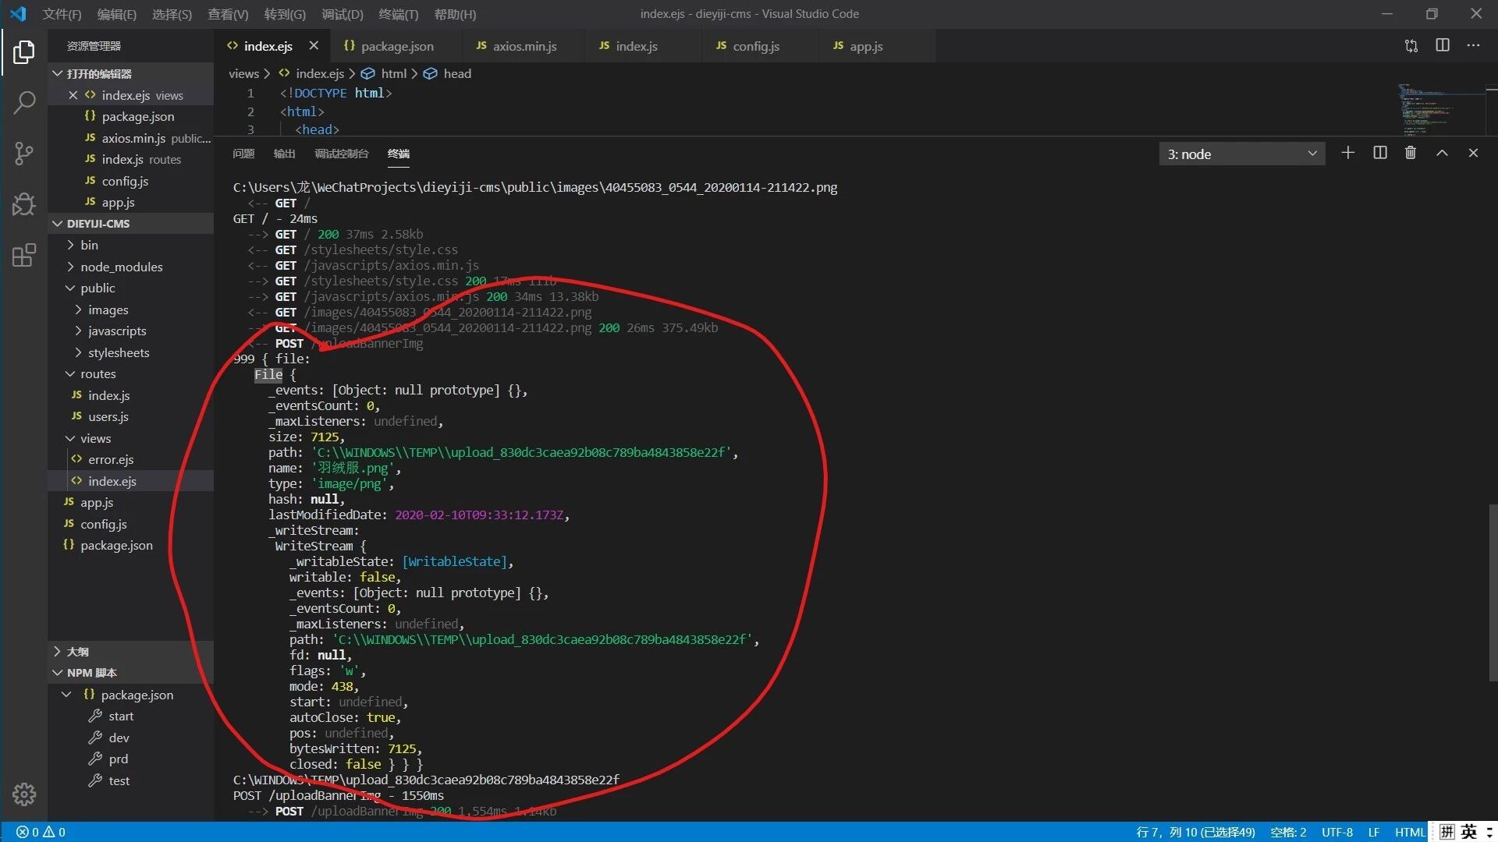Click the HTML language mode button
1498x842 pixels.
pos(1409,832)
